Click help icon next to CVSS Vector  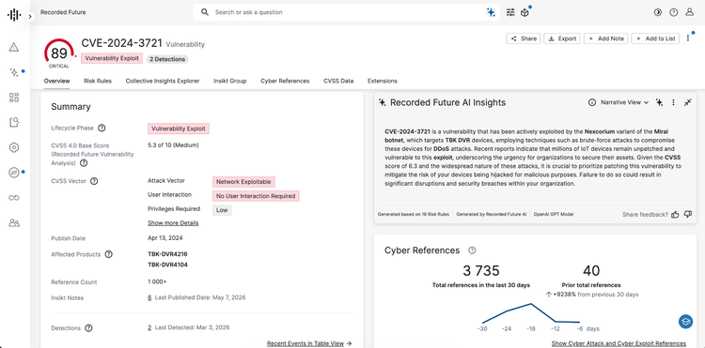pos(94,181)
